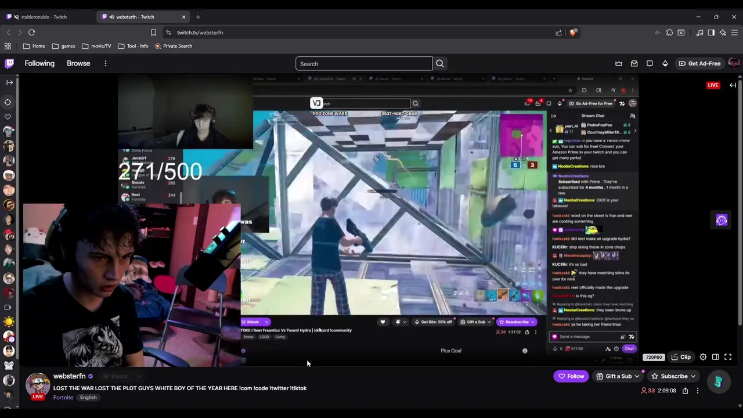Open the Tool - Info bookmark folder
Viewport: 743px width, 418px height.
coord(133,46)
